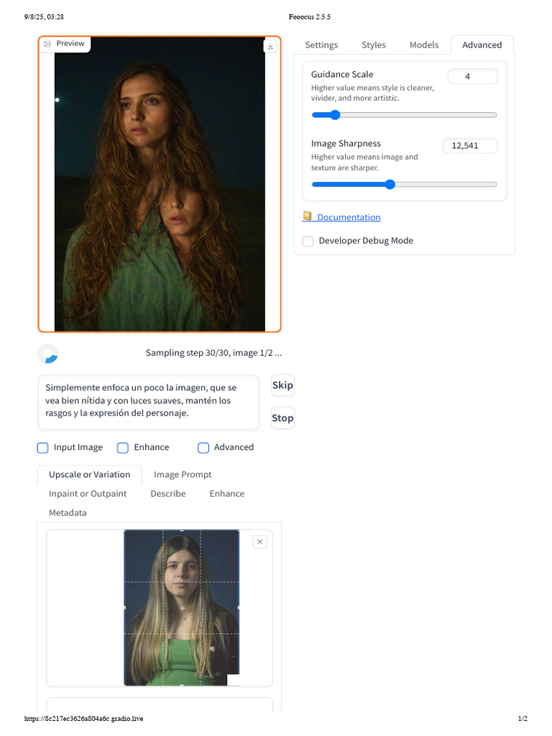
Task: Open the Documentation link
Action: pos(349,217)
